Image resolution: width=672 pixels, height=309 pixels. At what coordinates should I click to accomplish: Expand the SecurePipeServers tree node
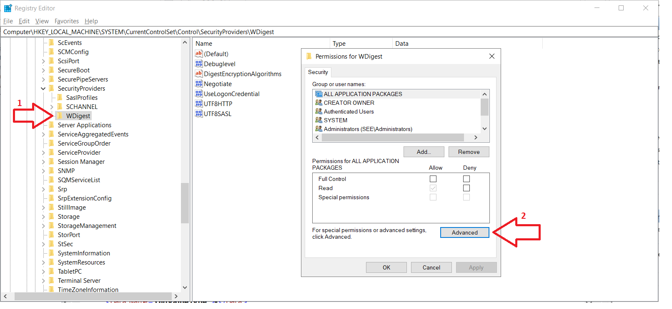pyautogui.click(x=43, y=79)
